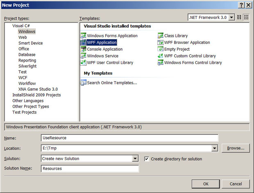
Task: Select the Workflow project type
Action: click(27, 83)
